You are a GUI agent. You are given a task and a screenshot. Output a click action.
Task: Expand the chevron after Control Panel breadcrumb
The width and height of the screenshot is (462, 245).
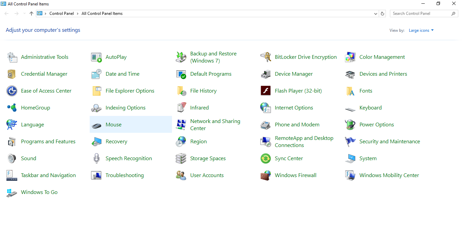click(x=78, y=14)
